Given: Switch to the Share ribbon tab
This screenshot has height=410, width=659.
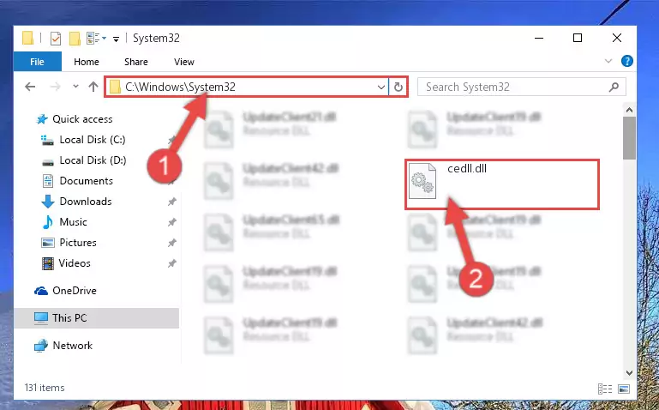Looking at the screenshot, I should tap(135, 62).
